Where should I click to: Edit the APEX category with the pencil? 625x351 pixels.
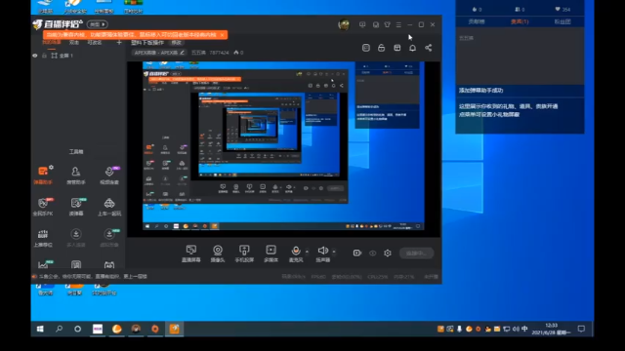[x=183, y=52]
